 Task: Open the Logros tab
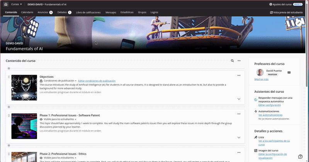coord(154,12)
